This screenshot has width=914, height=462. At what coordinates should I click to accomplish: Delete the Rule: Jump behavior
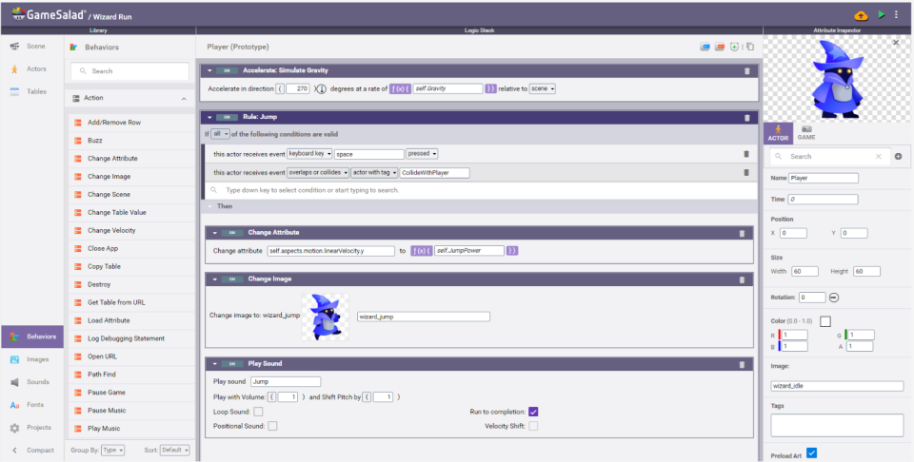(x=747, y=118)
